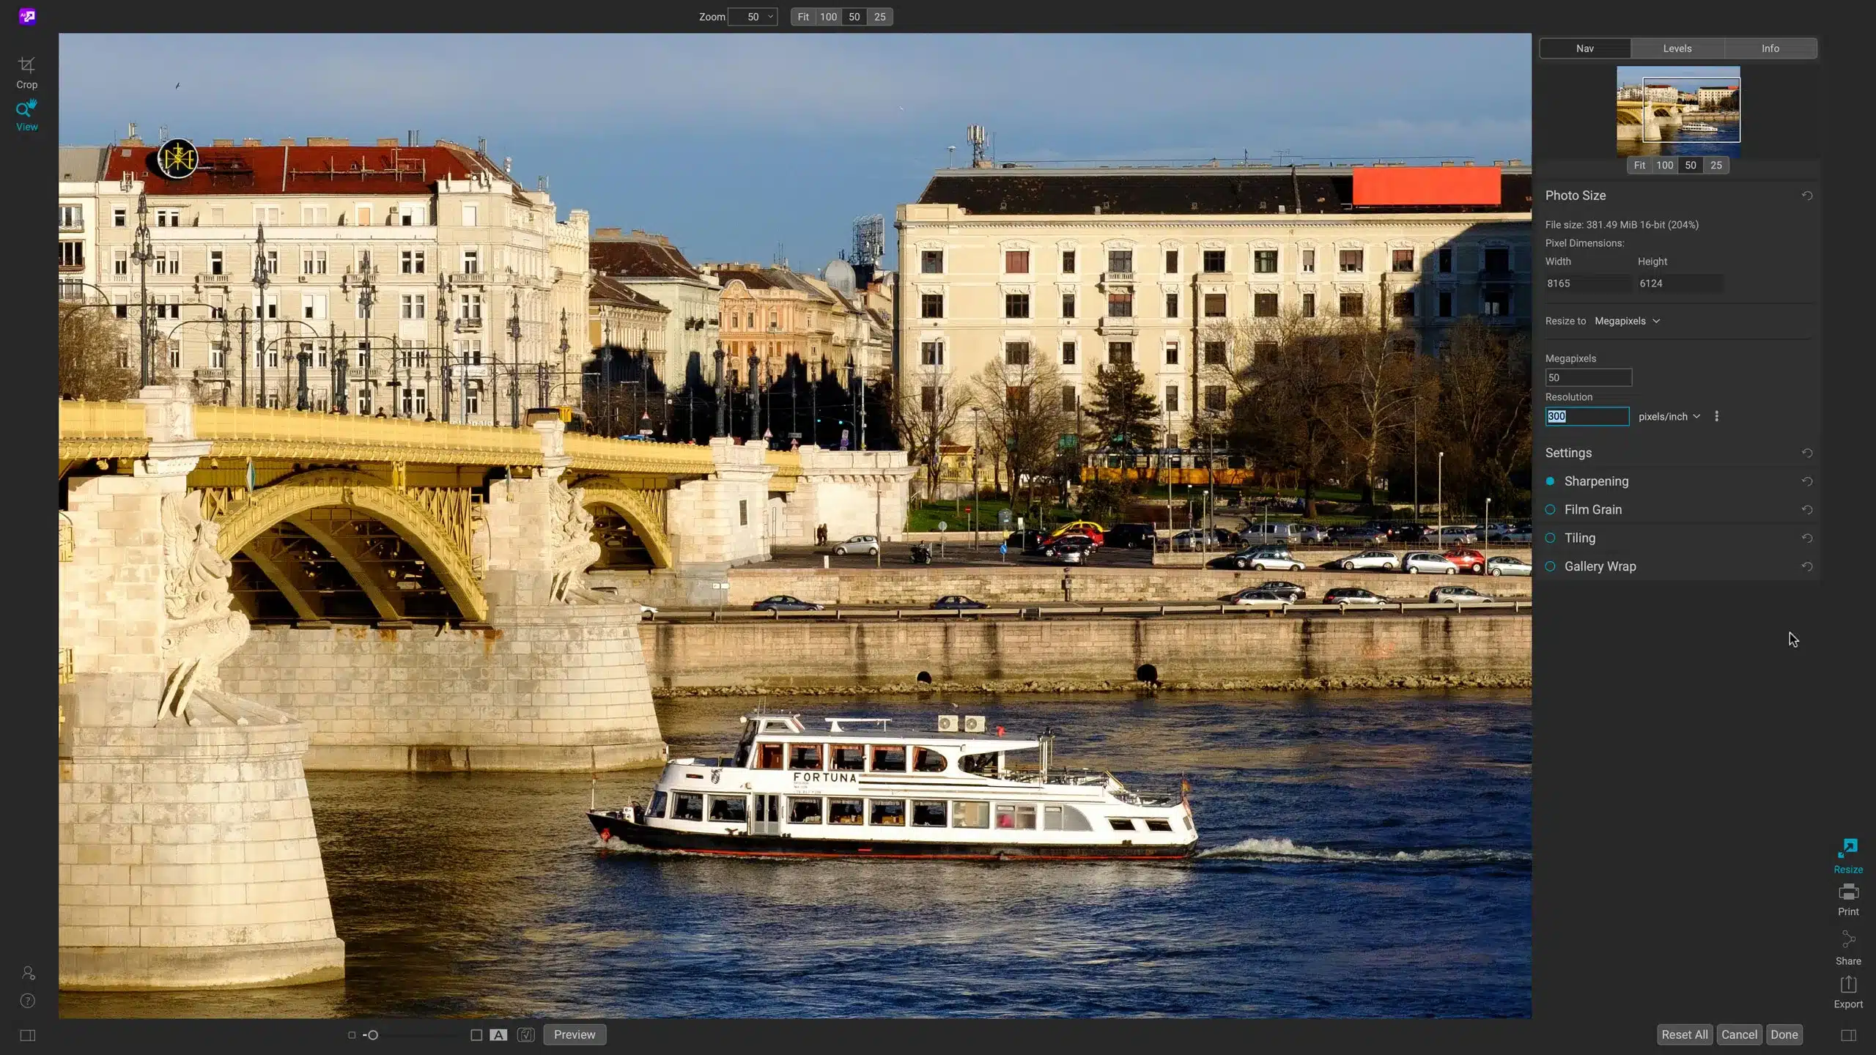Select the Crop tool
This screenshot has height=1055, width=1876.
pos(26,73)
